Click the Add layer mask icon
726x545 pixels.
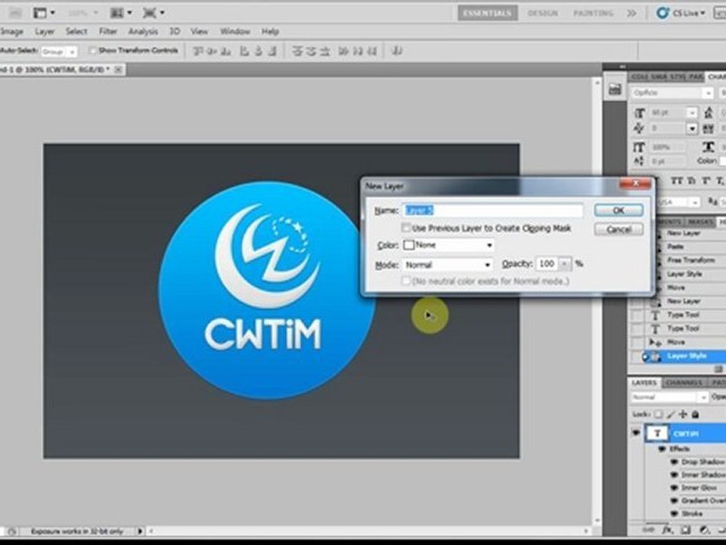686,529
